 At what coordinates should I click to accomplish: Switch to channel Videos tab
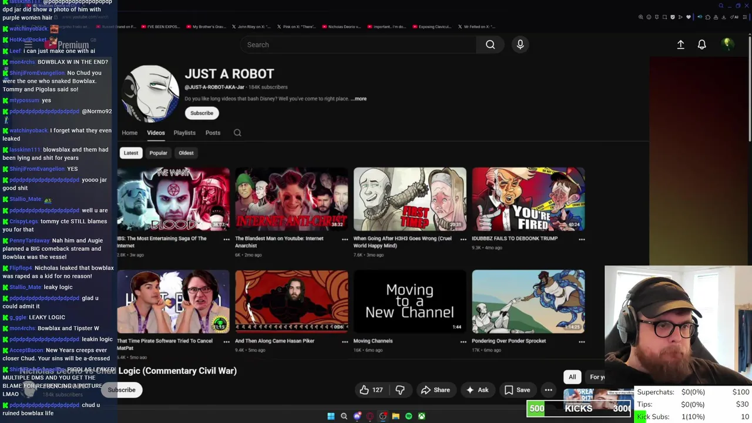(x=156, y=133)
